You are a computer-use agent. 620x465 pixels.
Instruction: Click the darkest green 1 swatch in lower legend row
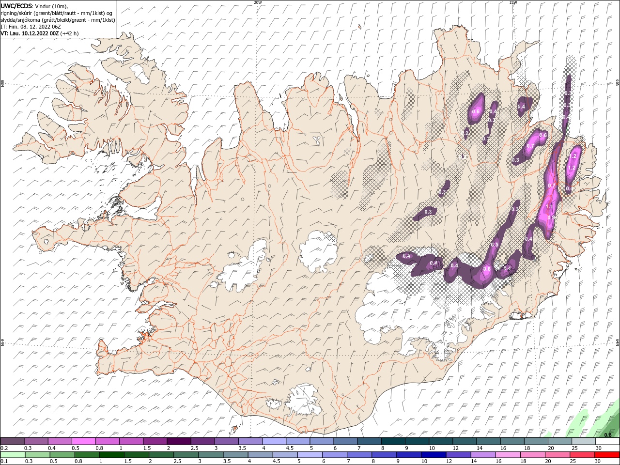point(111,455)
